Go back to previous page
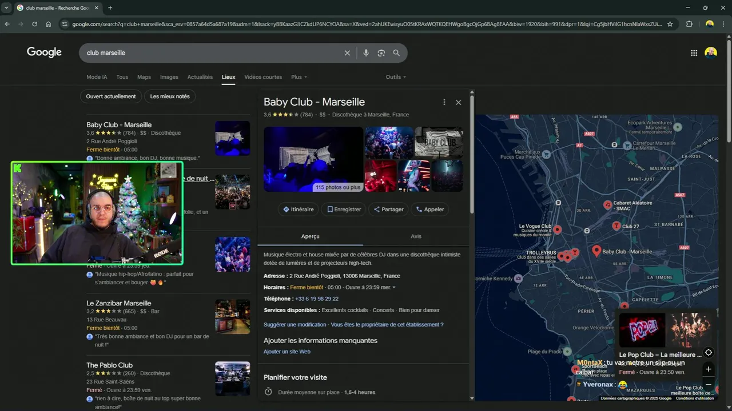The height and width of the screenshot is (411, 732). tap(7, 24)
